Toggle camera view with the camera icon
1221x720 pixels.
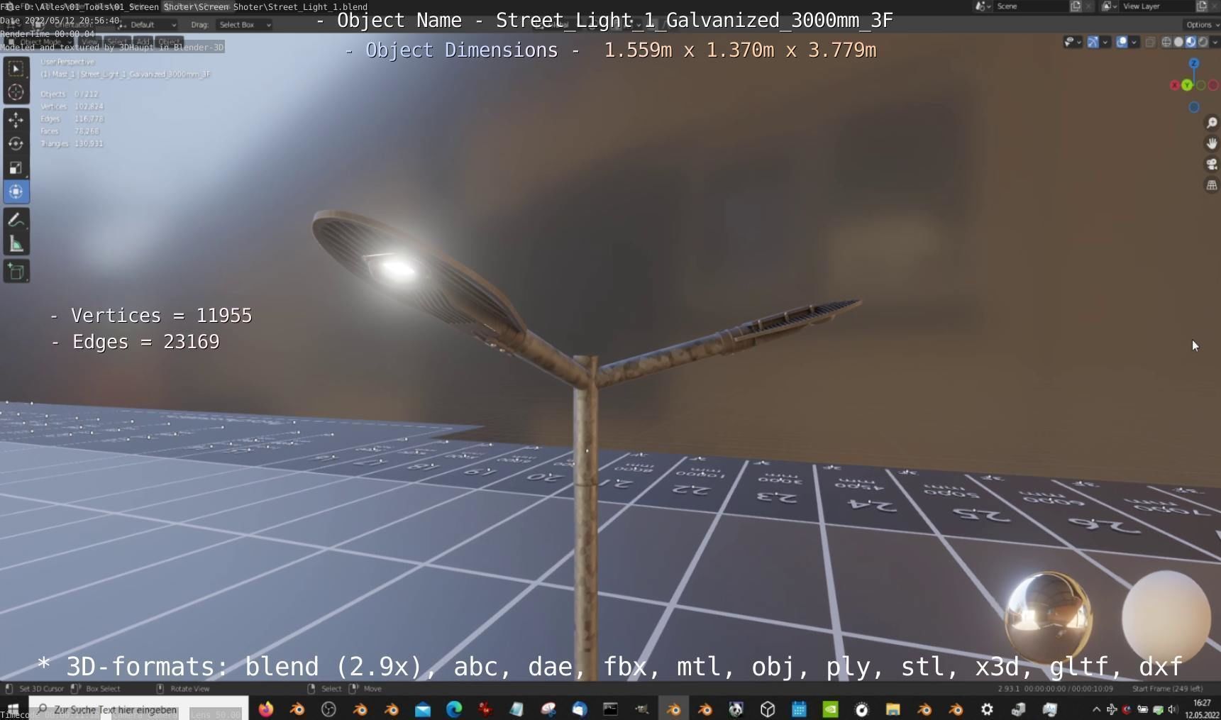(x=1212, y=165)
